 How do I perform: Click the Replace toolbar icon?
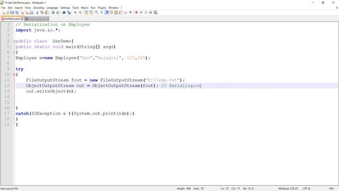tap(69, 13)
